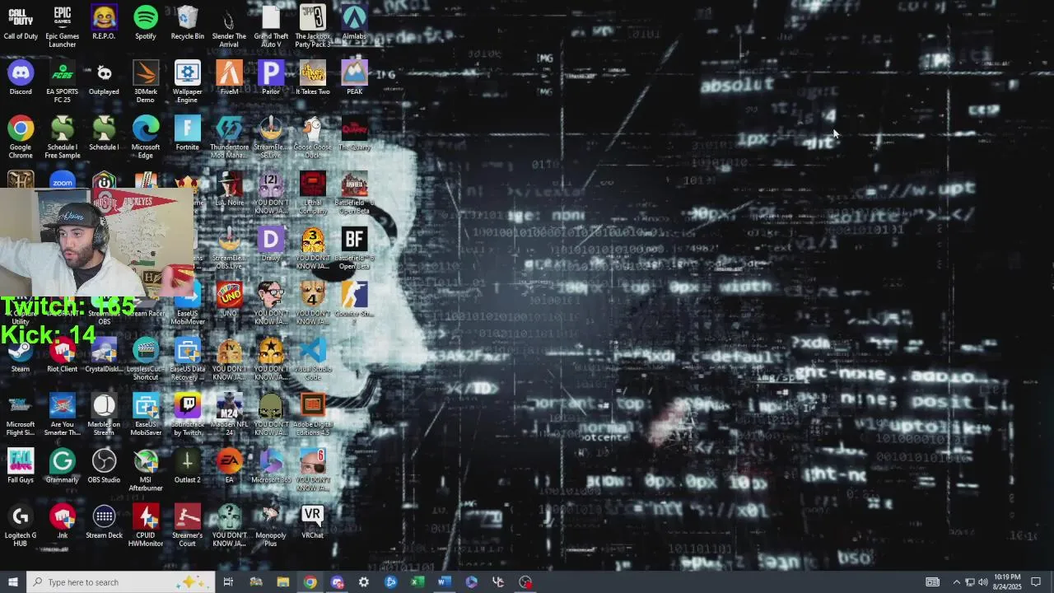
Task: Select the Monopoly Plus desktop icon
Action: click(x=271, y=524)
